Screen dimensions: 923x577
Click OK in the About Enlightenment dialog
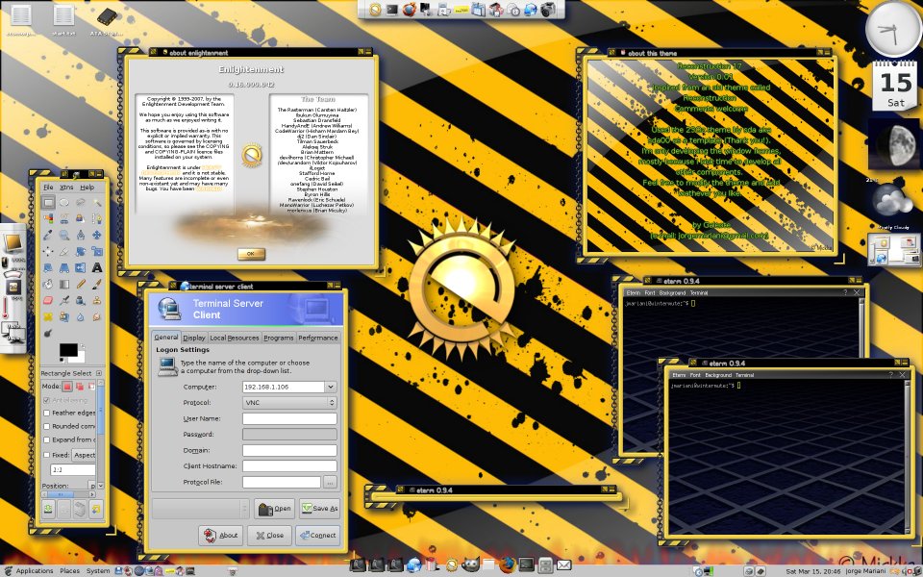click(251, 254)
